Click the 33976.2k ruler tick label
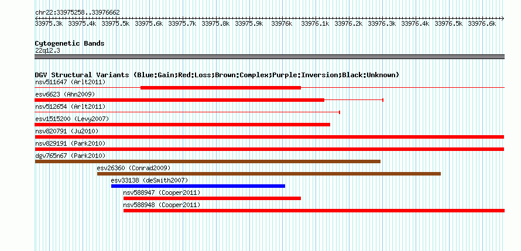This screenshot has height=251, width=521. (x=348, y=23)
